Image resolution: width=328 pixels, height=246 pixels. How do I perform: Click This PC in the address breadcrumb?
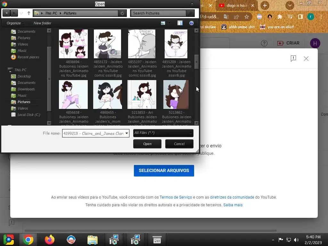[x=51, y=13]
